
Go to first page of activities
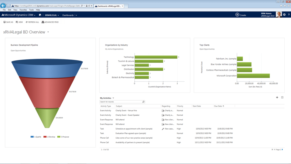coord(272,149)
